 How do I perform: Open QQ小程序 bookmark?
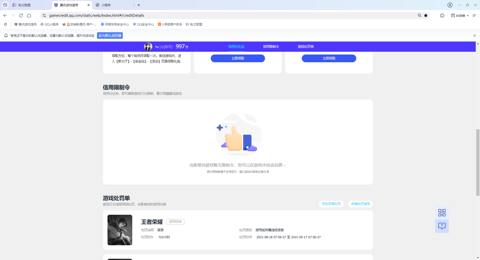(x=49, y=24)
